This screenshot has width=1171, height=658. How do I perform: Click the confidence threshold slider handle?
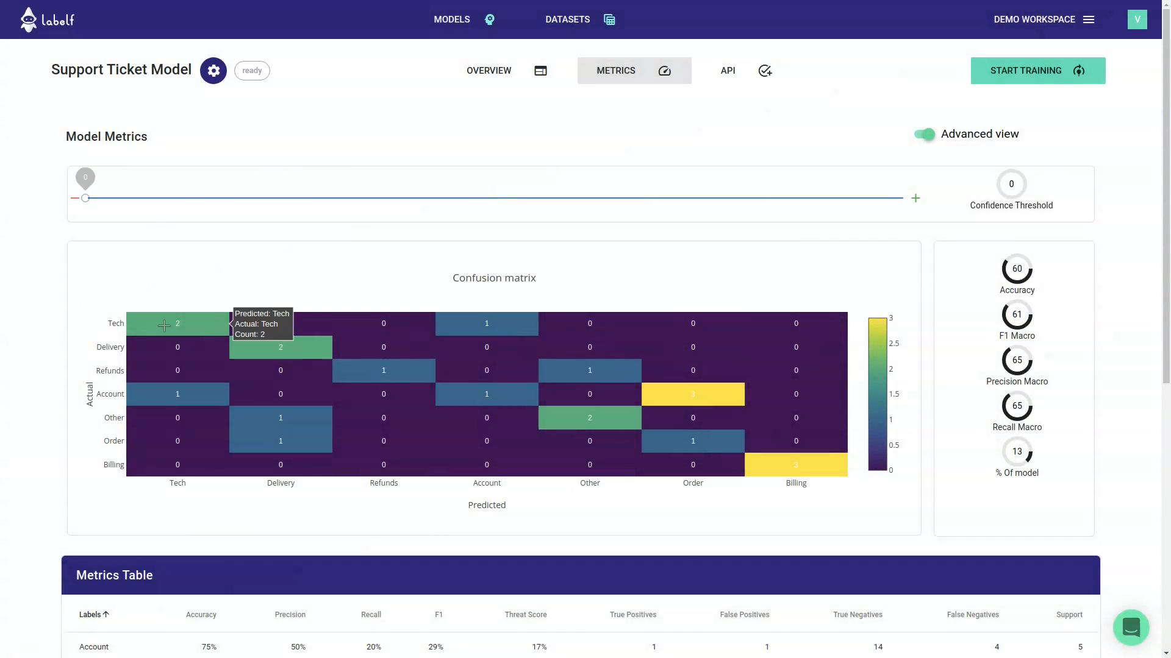[85, 198]
